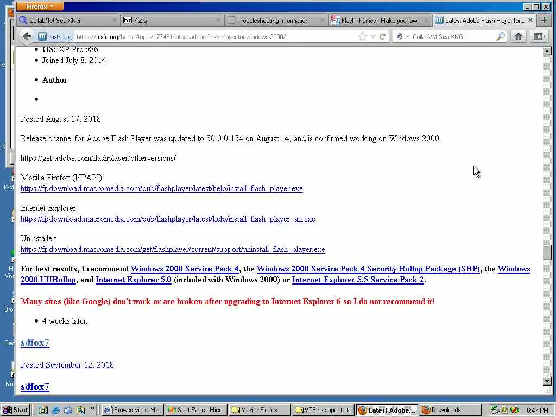The width and height of the screenshot is (556, 417).
Task: Switch to Start Page taskbar button
Action: click(x=197, y=410)
